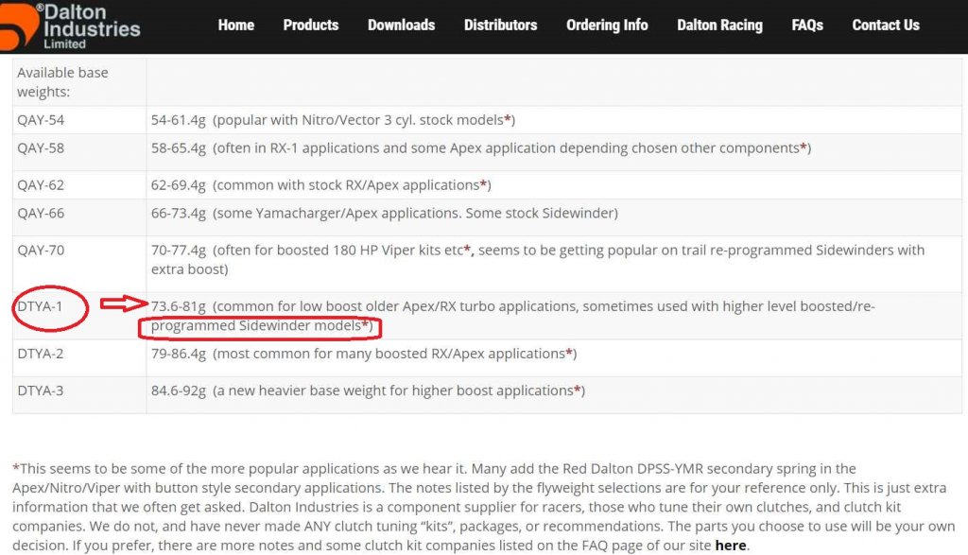The height and width of the screenshot is (555, 968).
Task: Go to the FAQs page
Action: [807, 26]
